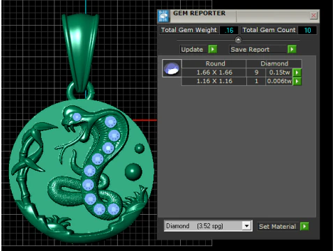335x251 pixels.
Task: Click the 0.006tw weight cell
Action: (x=279, y=81)
